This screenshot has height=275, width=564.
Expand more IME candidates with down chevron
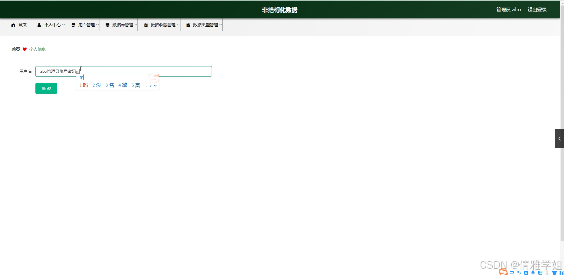click(155, 85)
